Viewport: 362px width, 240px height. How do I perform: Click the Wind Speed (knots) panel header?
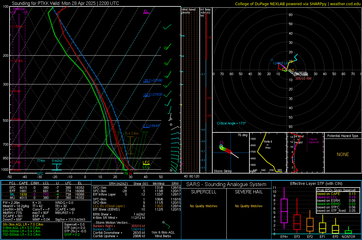[x=188, y=11]
